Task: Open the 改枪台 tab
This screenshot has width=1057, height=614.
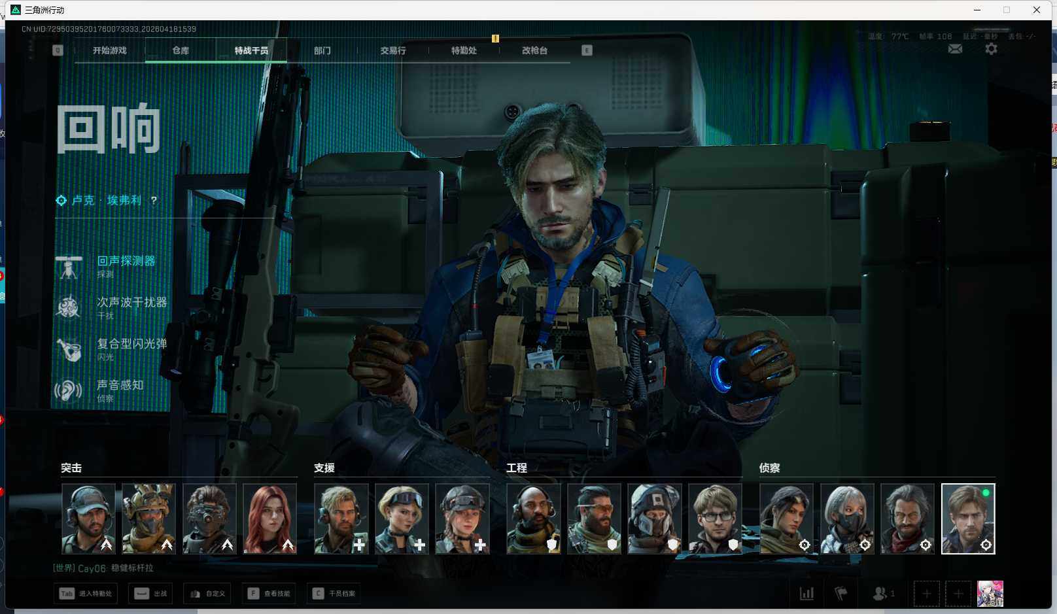Action: [534, 50]
